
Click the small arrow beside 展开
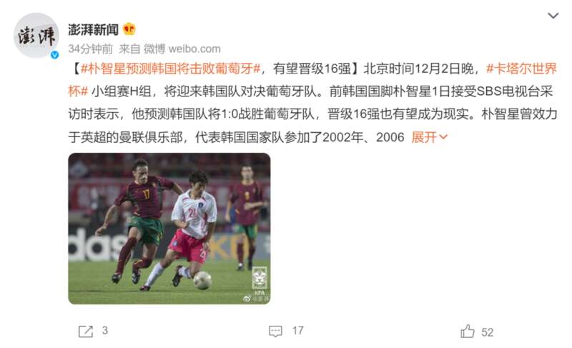[x=443, y=137]
